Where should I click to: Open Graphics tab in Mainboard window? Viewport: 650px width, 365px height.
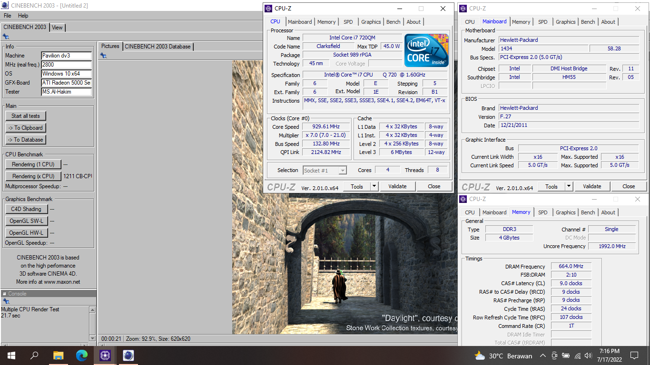(x=565, y=22)
